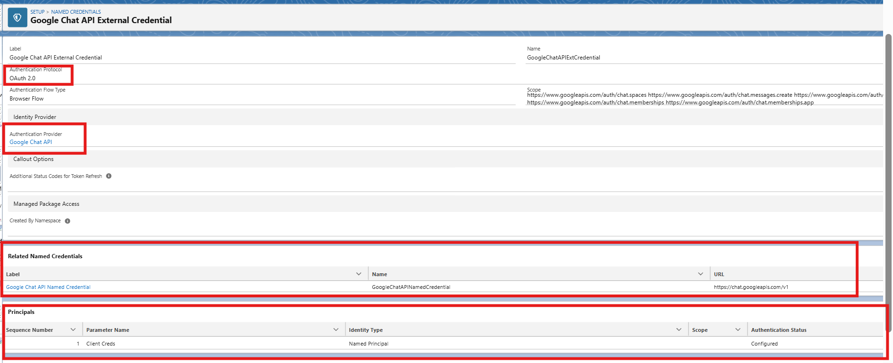The image size is (893, 363).
Task: Click the Scope URLs text field
Action: [705, 99]
